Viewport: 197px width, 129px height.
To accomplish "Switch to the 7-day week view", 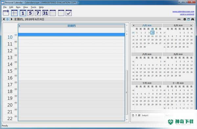I will 38,13.
